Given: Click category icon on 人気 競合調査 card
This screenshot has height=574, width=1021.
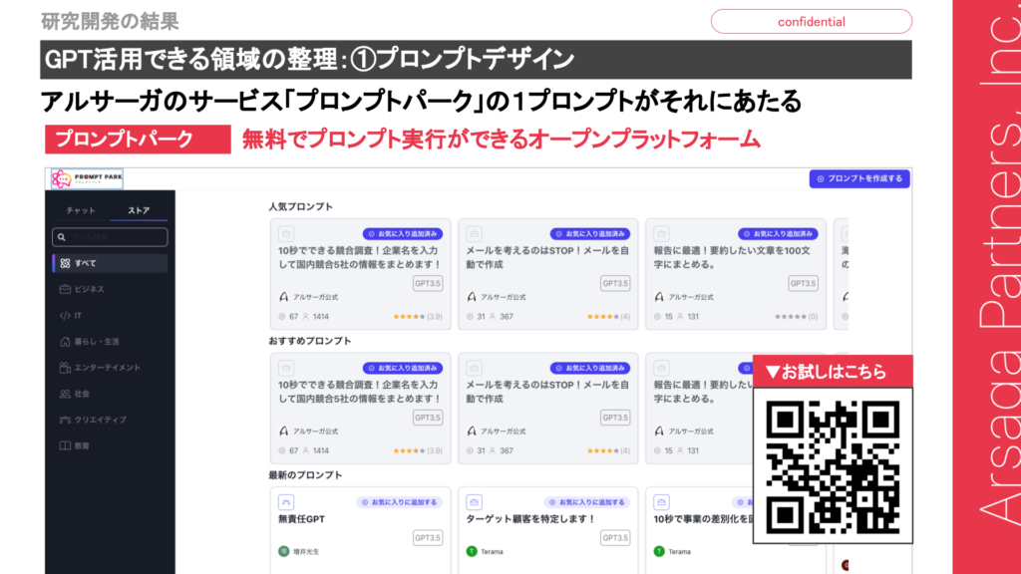Looking at the screenshot, I should coord(286,233).
